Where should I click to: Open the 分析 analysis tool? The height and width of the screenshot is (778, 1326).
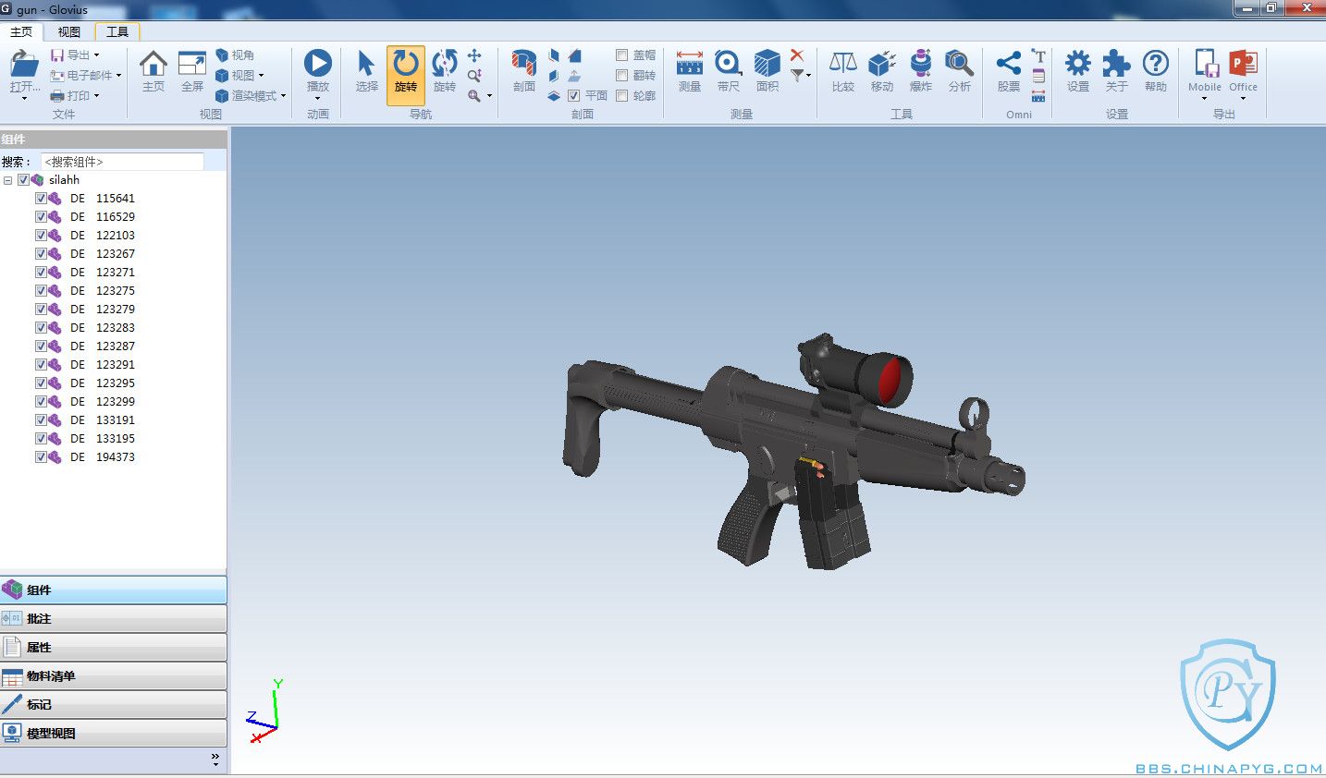coord(960,64)
